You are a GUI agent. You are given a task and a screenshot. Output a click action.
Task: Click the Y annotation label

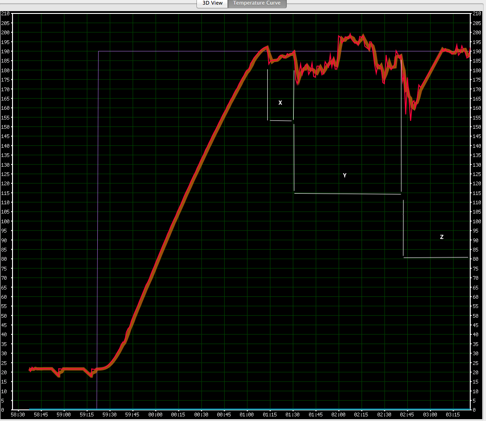[x=345, y=176]
